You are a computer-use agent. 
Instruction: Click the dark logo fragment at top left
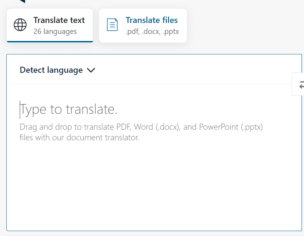22,1
